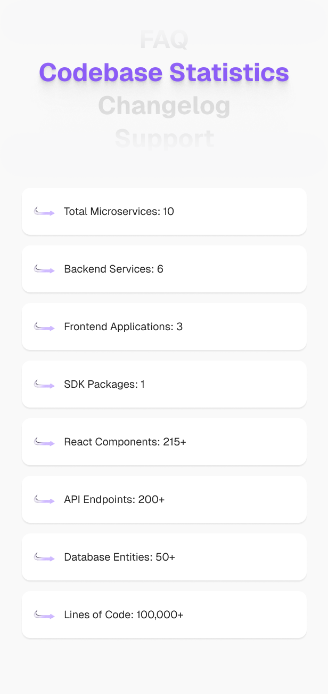Click the API Endpoints: 200+ text
The image size is (328, 694).
114,499
